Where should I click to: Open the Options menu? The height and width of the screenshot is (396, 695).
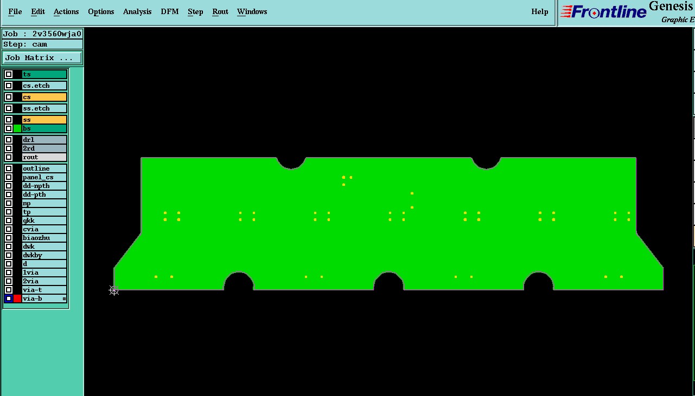(x=101, y=11)
